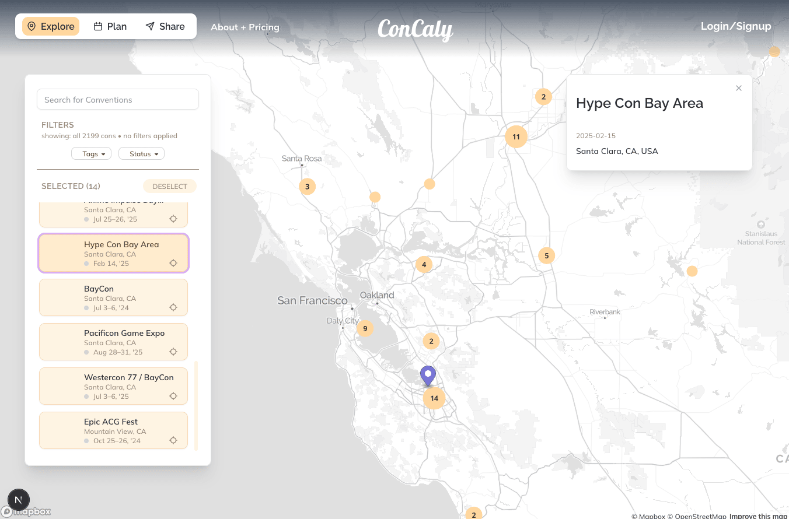
Task: Click the selected conventions list scrollbar
Action: pyautogui.click(x=196, y=405)
